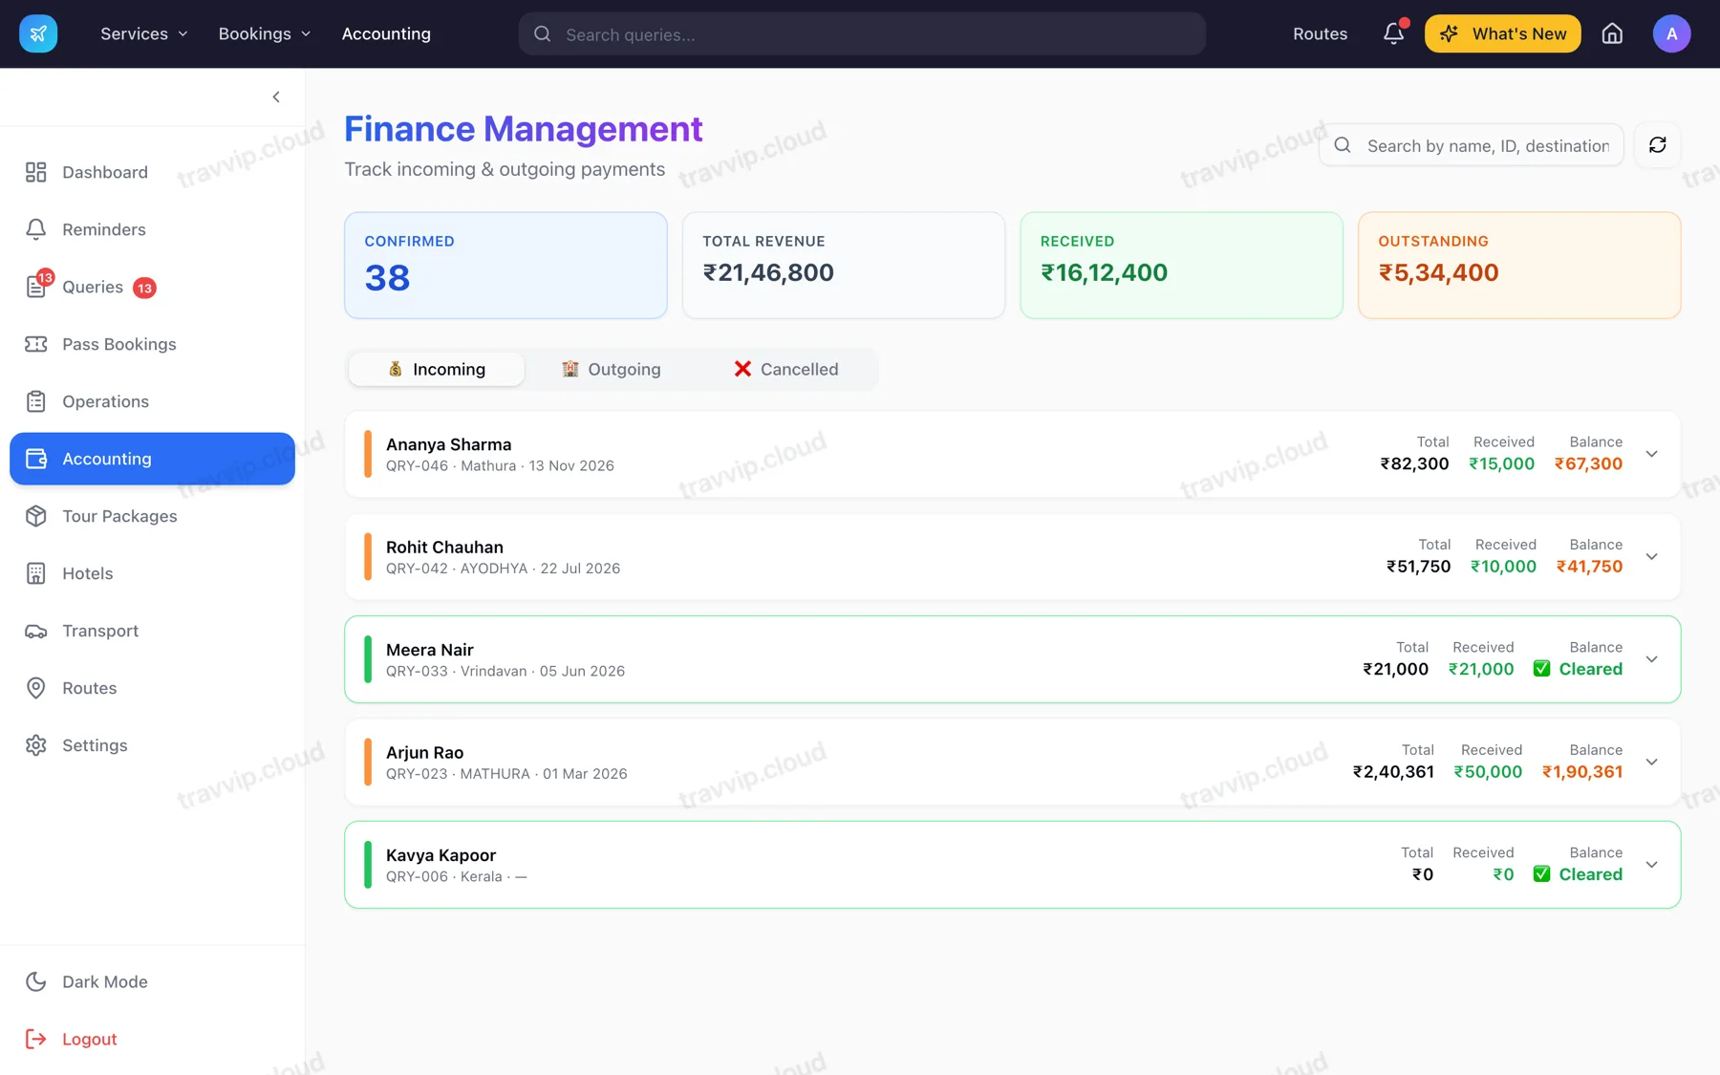This screenshot has height=1075, width=1720.
Task: Open Pass Bookings label from sidebar
Action: [x=119, y=344]
